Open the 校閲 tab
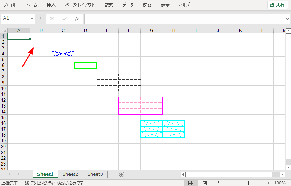The image size is (291, 186). point(147,5)
